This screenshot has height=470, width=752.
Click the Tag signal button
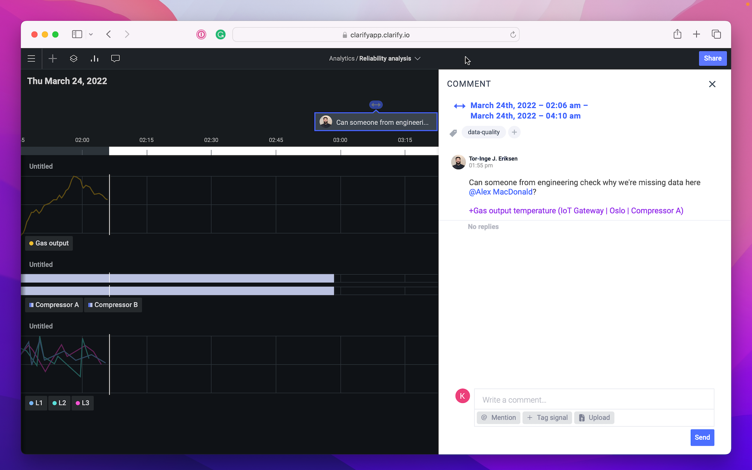point(547,417)
